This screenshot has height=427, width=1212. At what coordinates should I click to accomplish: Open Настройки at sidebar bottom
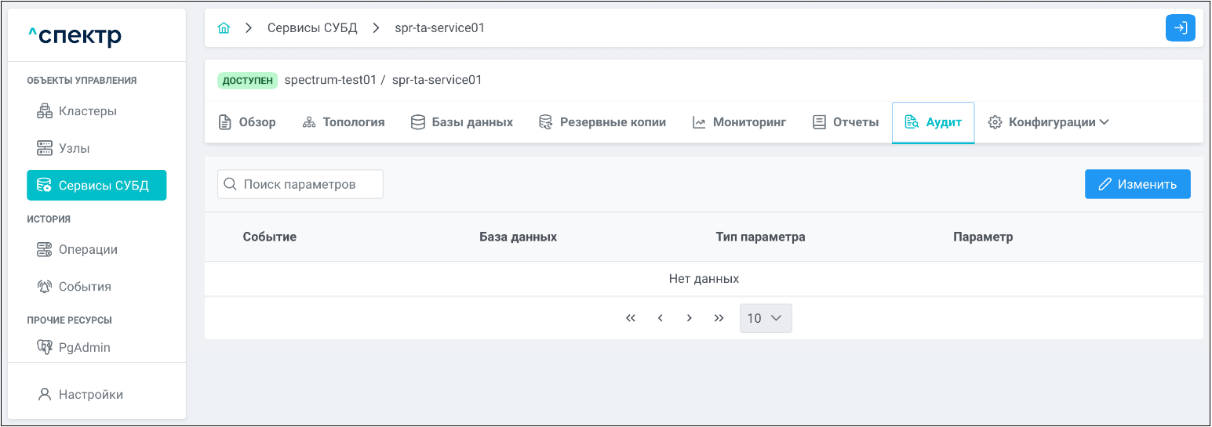[x=90, y=395]
